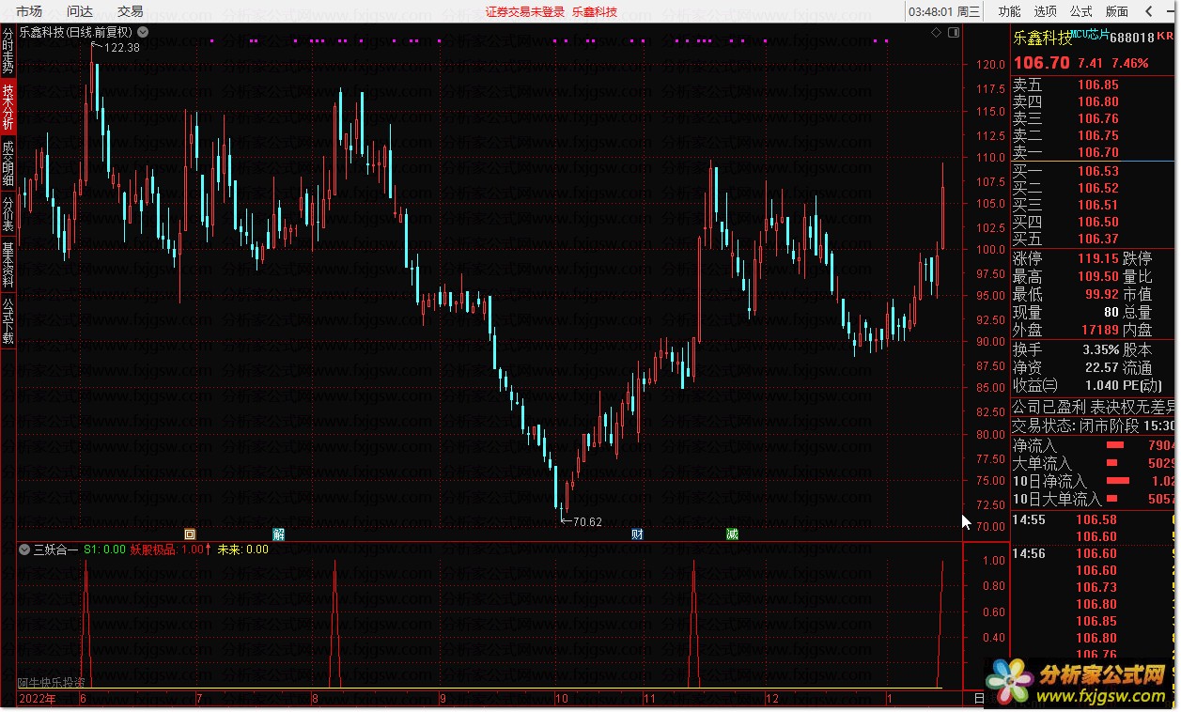Image resolution: width=1181 pixels, height=712 pixels.
Task: Switch to the 基本资料 side tab
Action: [x=8, y=265]
